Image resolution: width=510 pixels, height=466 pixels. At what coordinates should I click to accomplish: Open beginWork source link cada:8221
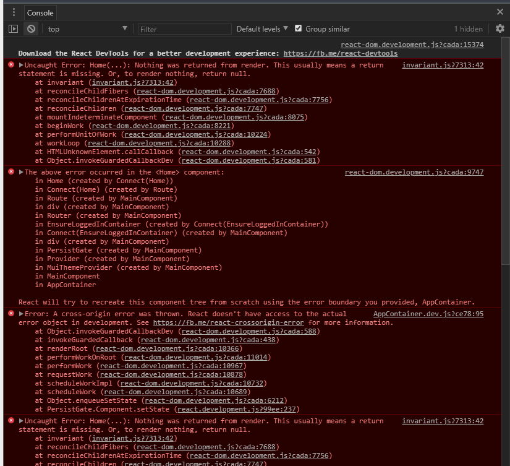[161, 126]
